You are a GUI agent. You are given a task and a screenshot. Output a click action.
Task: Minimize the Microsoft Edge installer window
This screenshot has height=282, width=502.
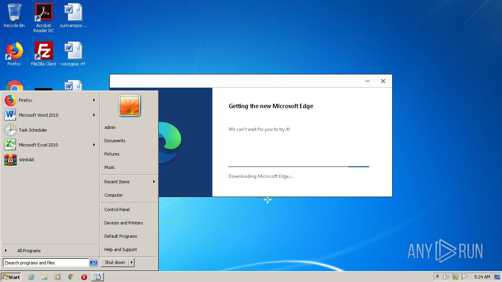(x=367, y=81)
